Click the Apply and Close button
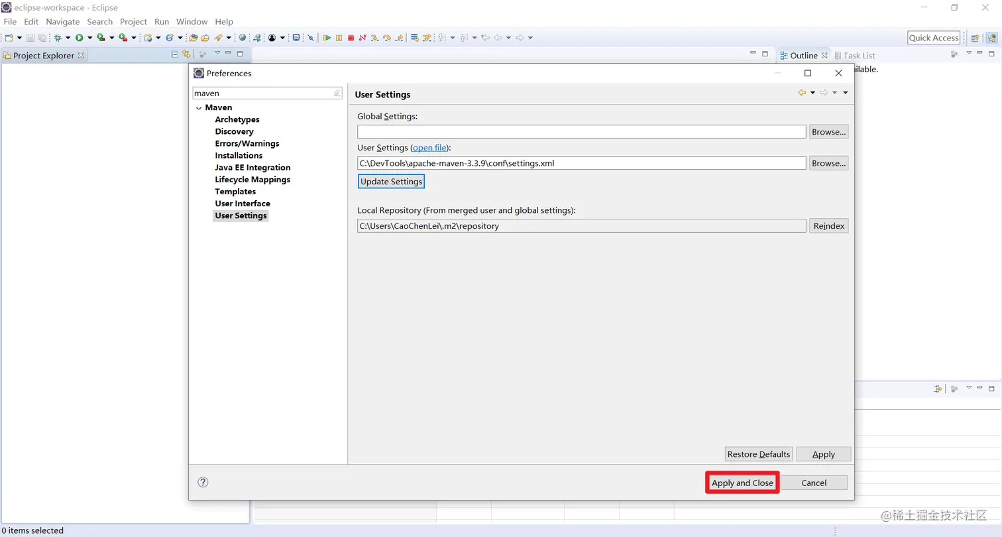The height and width of the screenshot is (537, 1002). (742, 483)
